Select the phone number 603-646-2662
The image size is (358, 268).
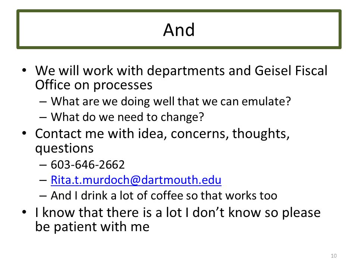[x=88, y=165]
